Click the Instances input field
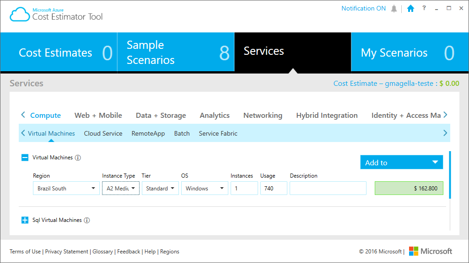The image size is (469, 263). (x=244, y=189)
